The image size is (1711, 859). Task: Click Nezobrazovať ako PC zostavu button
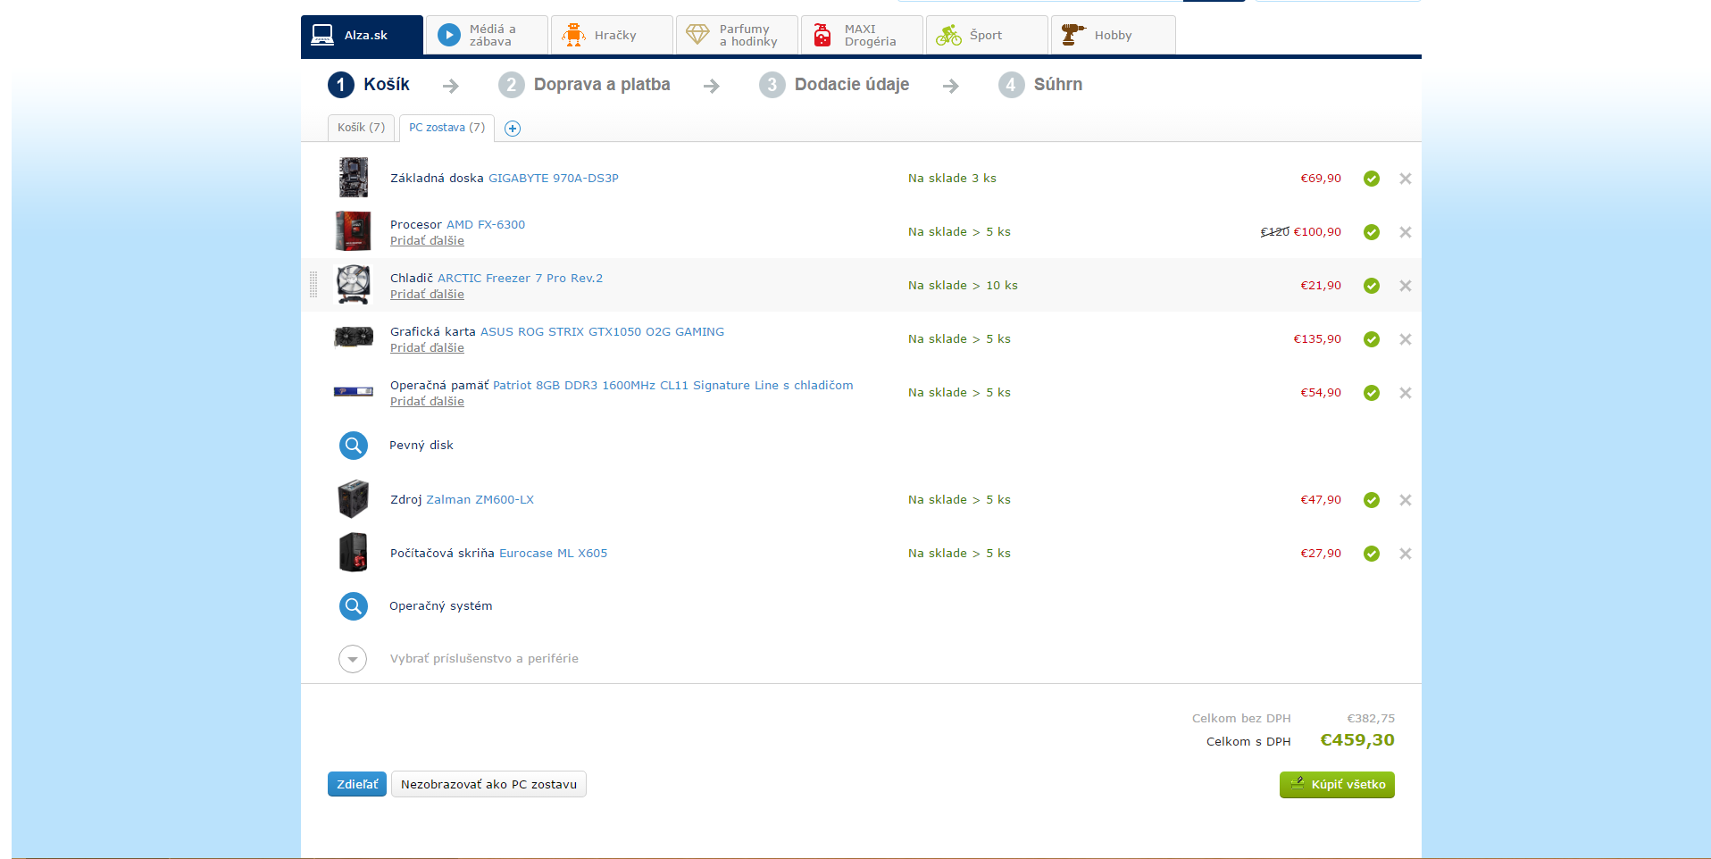coord(488,784)
